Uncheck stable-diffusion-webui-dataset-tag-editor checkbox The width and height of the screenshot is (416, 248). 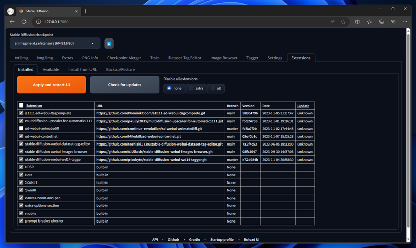tap(21, 144)
